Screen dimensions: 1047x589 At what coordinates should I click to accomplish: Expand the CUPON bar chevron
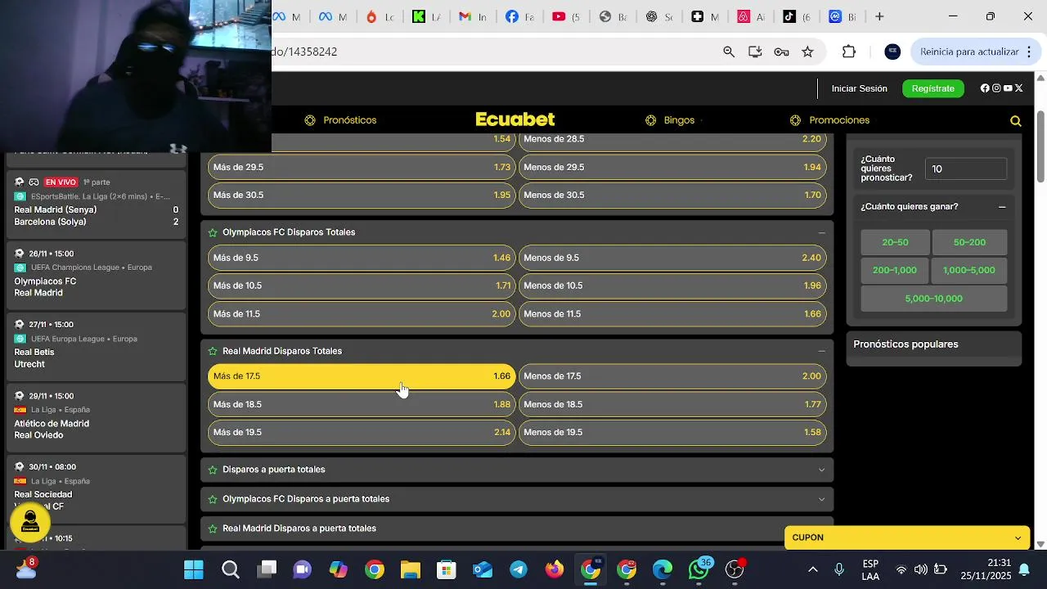[x=1018, y=537]
